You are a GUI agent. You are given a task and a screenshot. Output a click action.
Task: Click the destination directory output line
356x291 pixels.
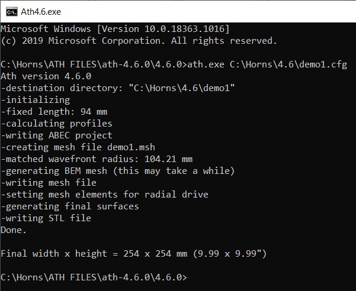coord(118,88)
